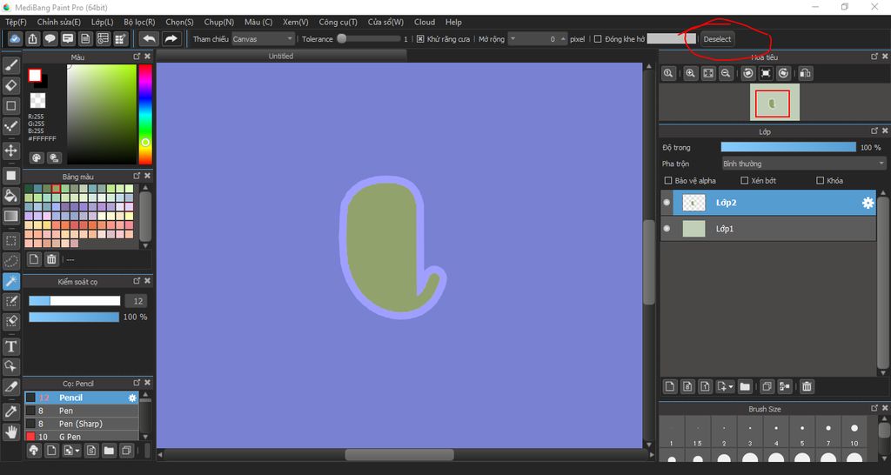Click the Redo arrow in toolbar
Viewport: 891px width, 475px height.
171,38
